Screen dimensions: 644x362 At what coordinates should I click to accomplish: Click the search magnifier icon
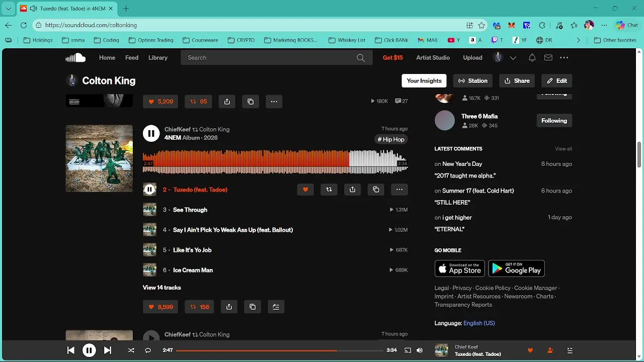(361, 58)
